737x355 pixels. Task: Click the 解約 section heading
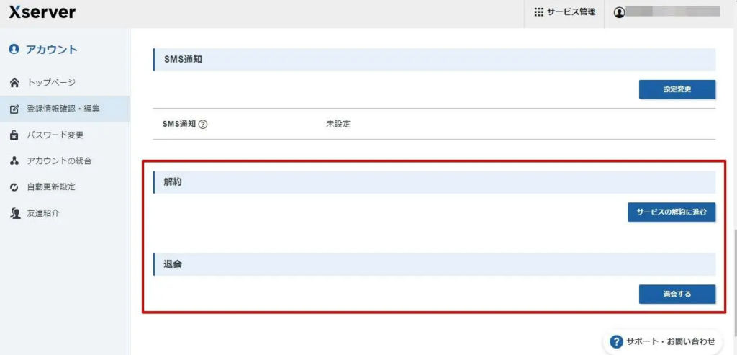tap(434, 182)
